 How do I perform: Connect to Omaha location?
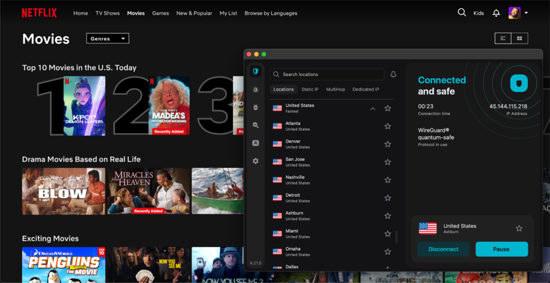pos(331,251)
